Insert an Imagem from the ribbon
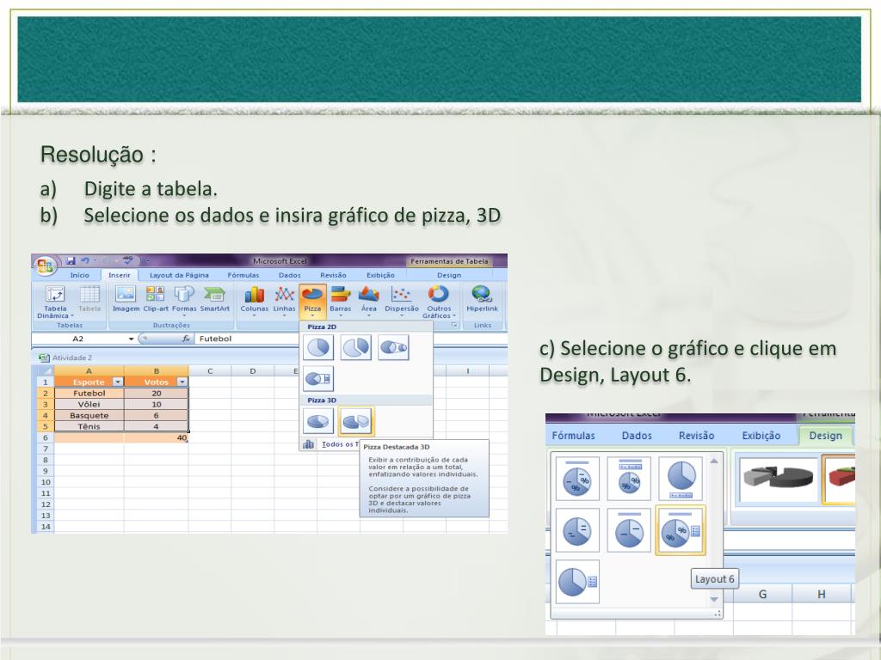The height and width of the screenshot is (660, 881). (x=126, y=298)
